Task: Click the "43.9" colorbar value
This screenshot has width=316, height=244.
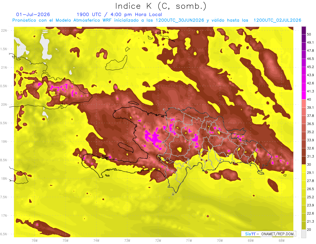Action: (310, 75)
